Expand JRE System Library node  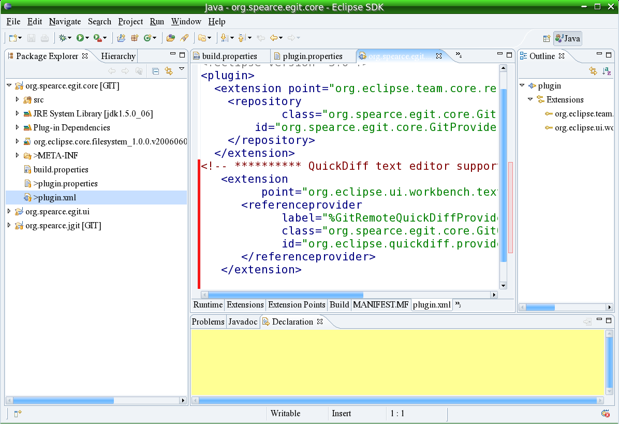pos(17,113)
